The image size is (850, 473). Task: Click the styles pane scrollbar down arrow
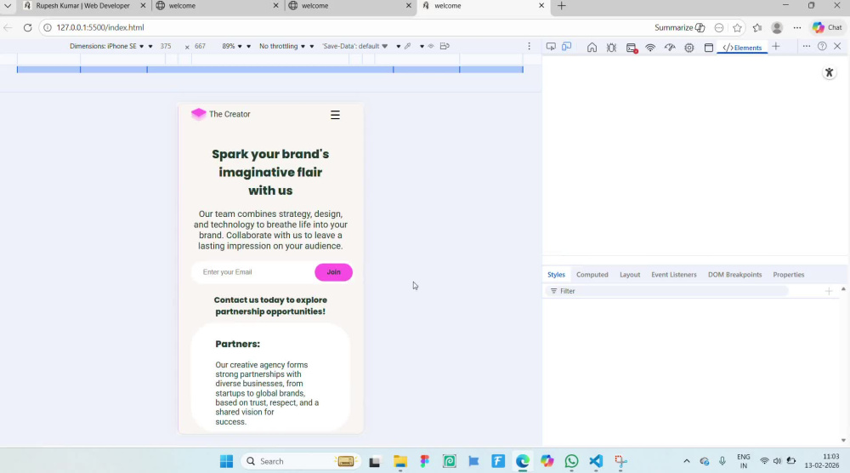point(843,441)
